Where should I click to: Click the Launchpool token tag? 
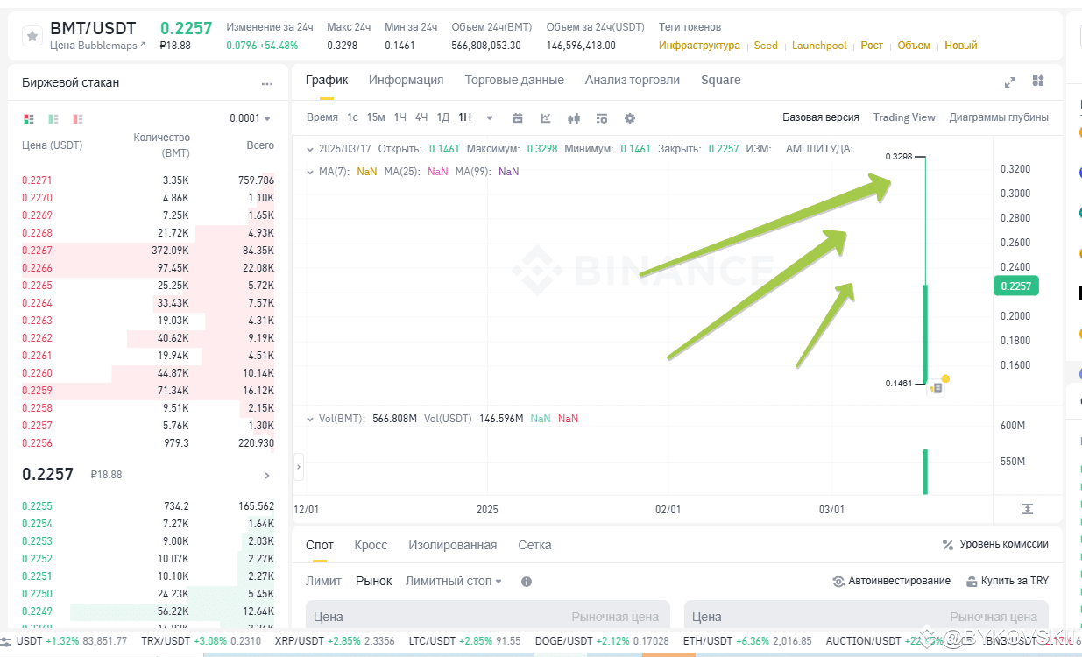pos(819,45)
